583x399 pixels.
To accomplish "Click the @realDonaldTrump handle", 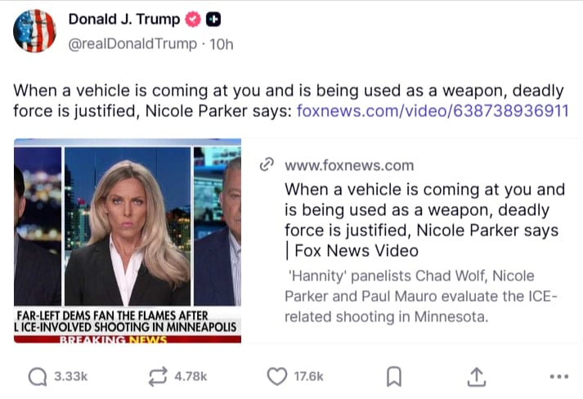I will pos(132,44).
